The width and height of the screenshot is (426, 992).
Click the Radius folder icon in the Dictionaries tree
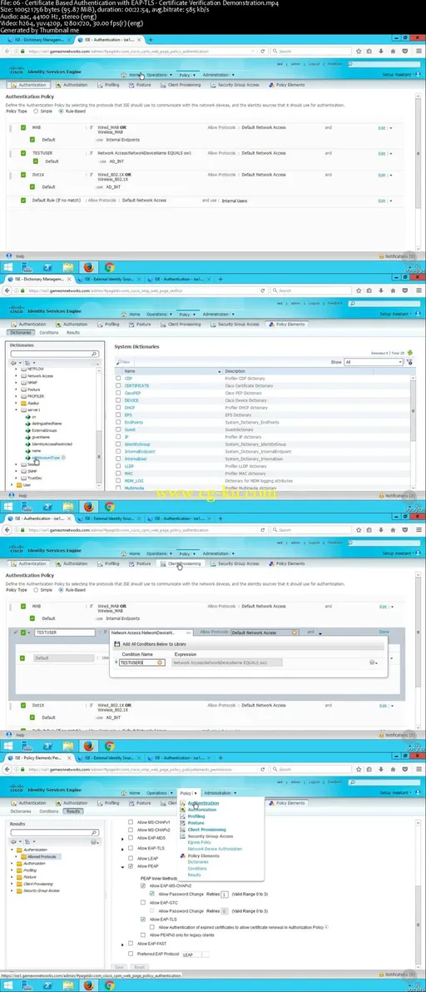click(23, 403)
